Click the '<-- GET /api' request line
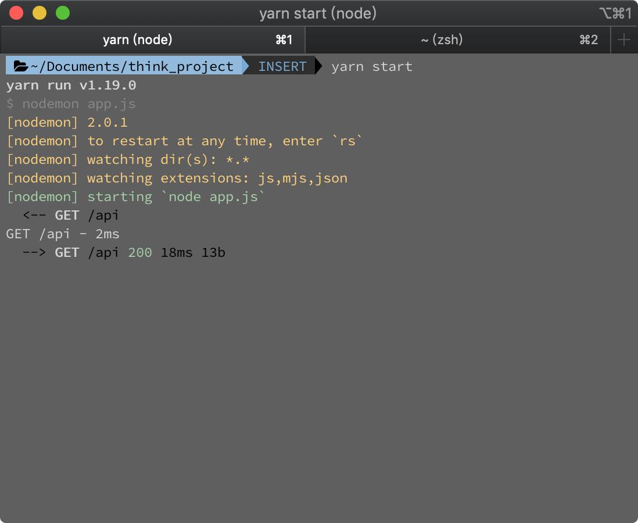Viewport: 638px width, 523px height. tap(71, 216)
